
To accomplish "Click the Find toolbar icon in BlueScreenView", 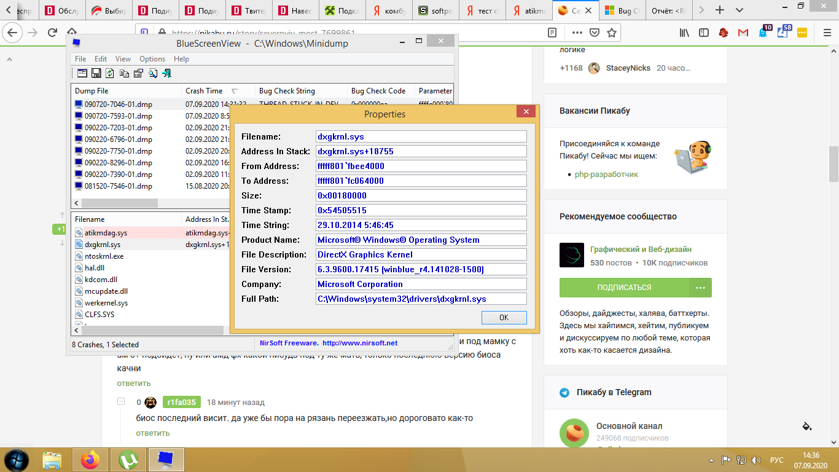I will [x=152, y=73].
